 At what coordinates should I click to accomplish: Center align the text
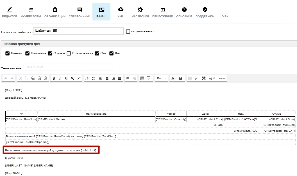click(x=107, y=78)
